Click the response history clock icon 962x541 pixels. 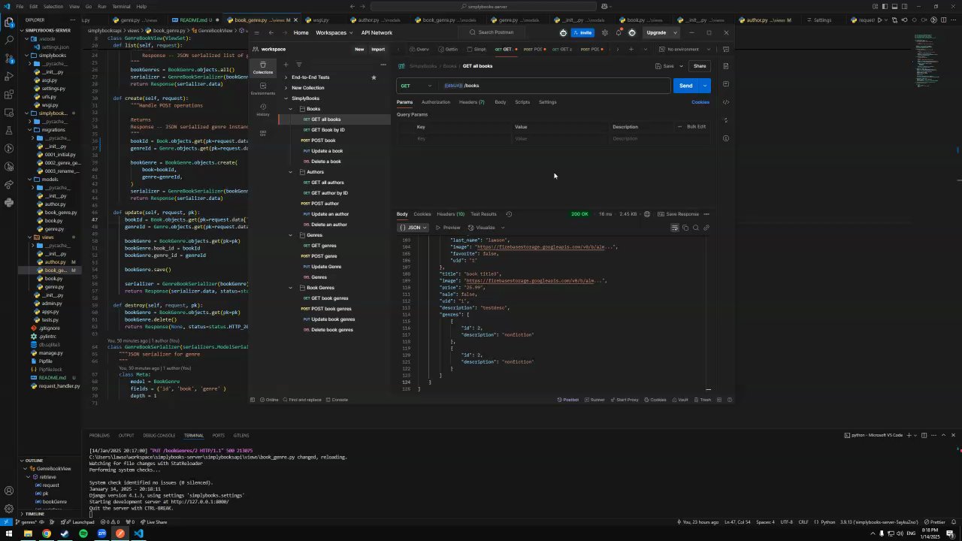click(x=509, y=214)
